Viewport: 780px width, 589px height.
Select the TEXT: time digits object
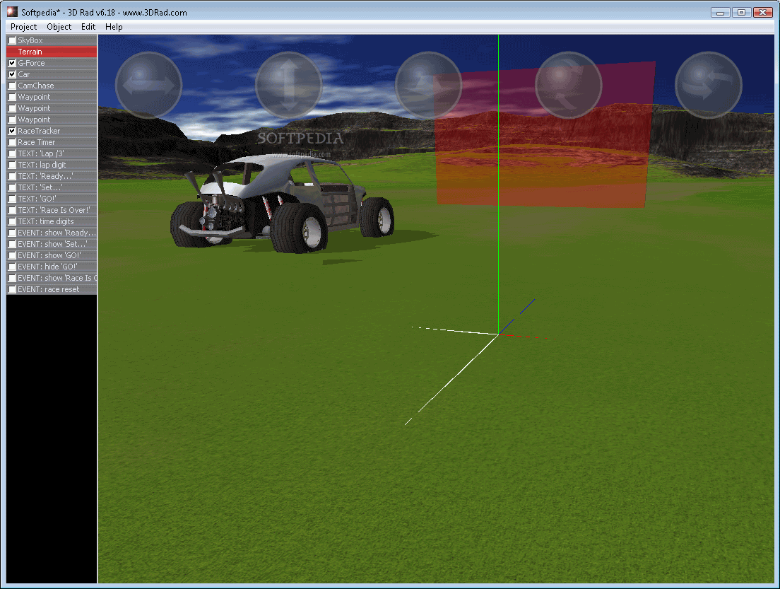(x=52, y=221)
